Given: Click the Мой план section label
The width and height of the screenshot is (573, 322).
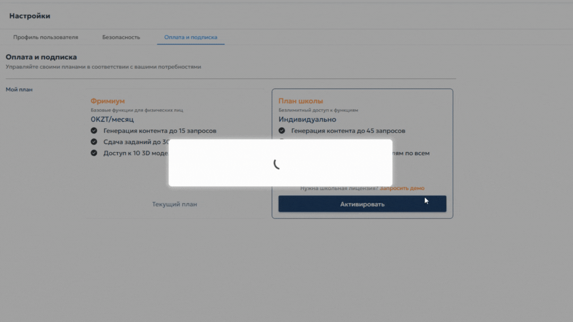Looking at the screenshot, I should point(19,89).
